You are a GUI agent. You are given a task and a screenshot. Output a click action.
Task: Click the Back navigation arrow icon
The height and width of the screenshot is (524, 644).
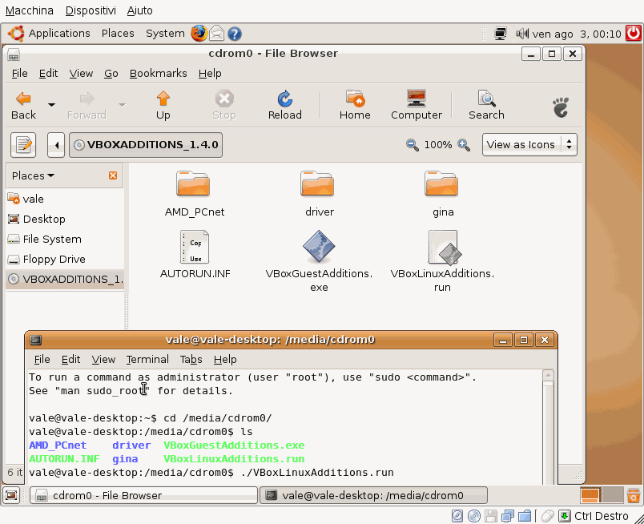point(23,99)
